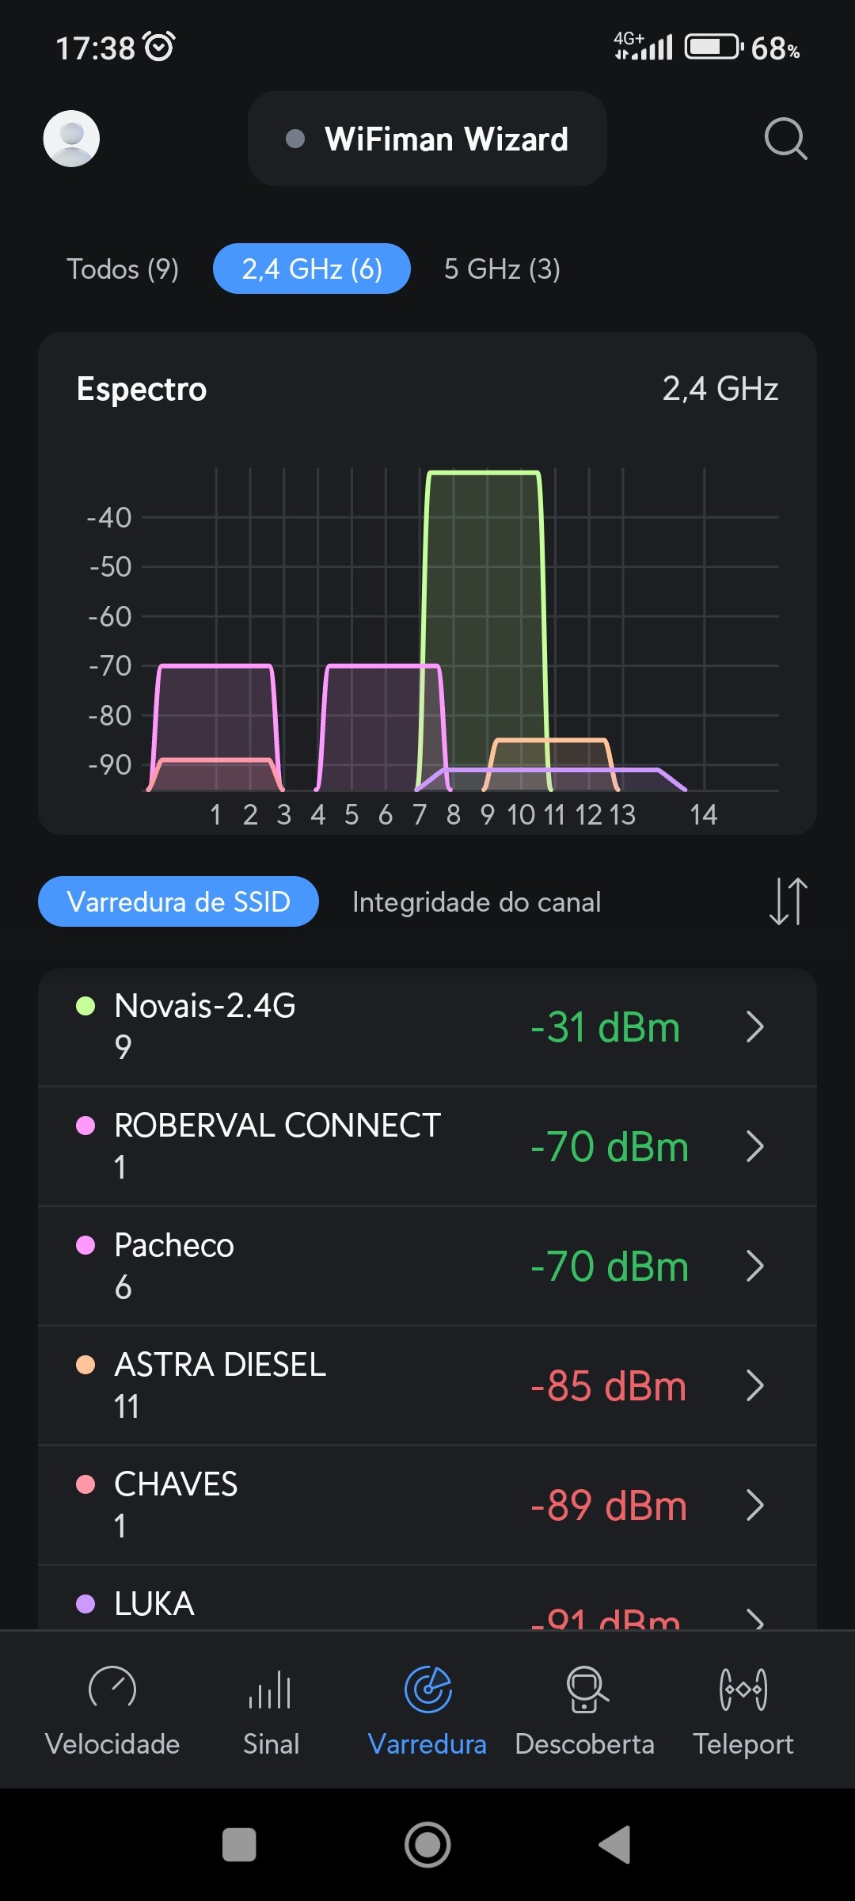Select the Varredura de SSID tab
The image size is (855, 1901).
coord(179,901)
